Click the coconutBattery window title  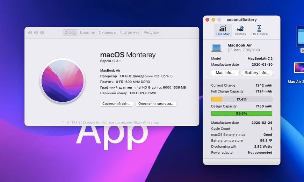point(241,20)
